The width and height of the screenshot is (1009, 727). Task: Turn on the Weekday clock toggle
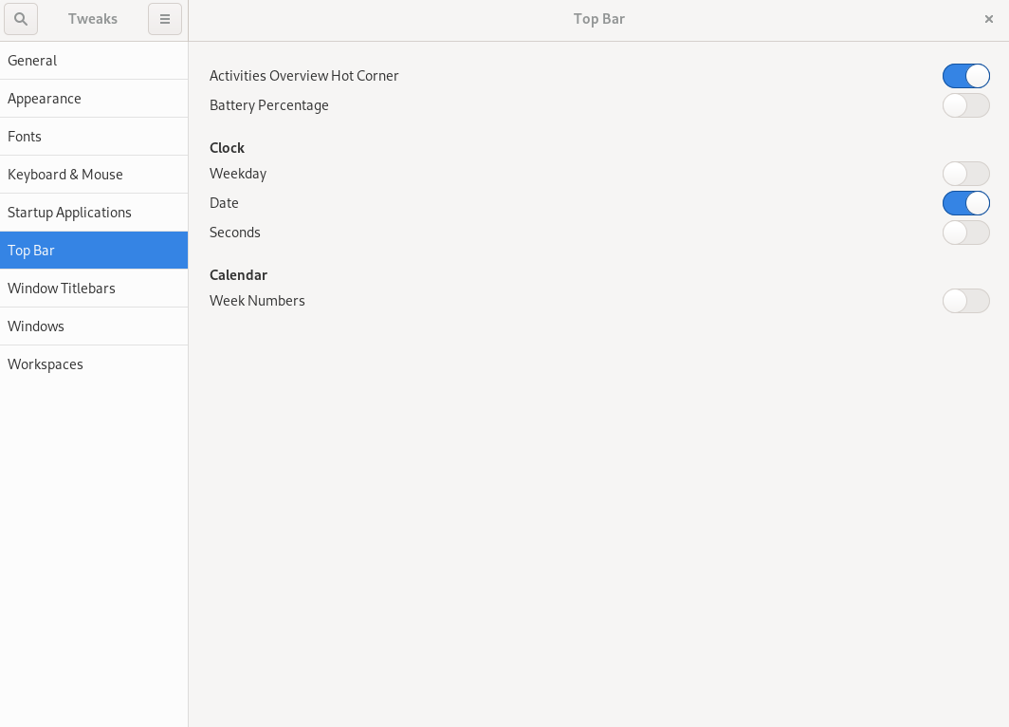(965, 174)
